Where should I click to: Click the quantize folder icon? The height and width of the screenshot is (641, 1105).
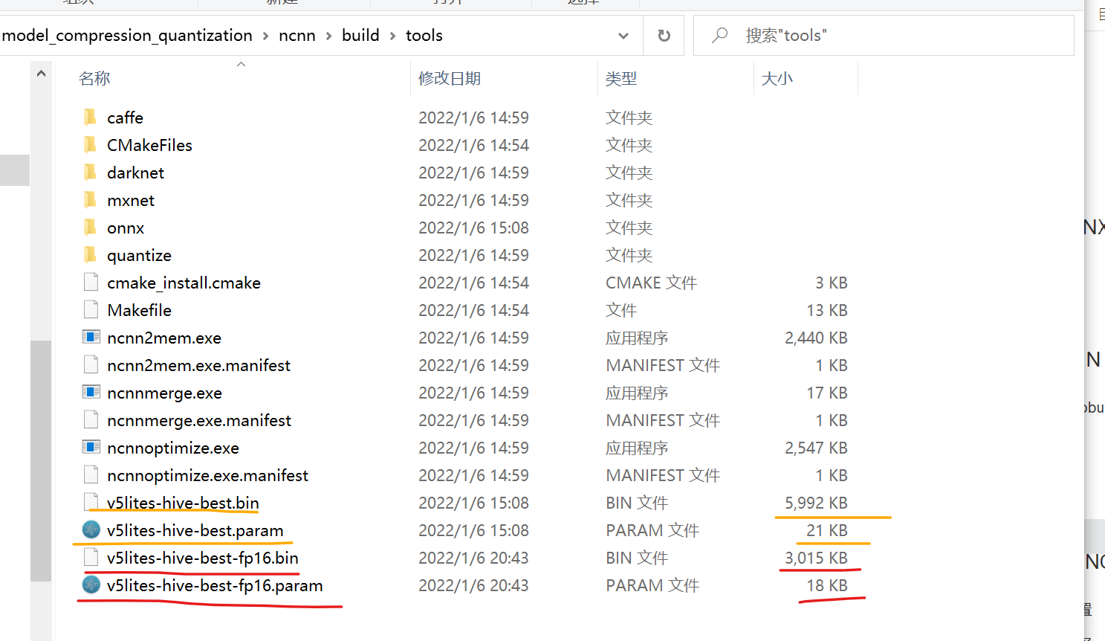click(91, 254)
